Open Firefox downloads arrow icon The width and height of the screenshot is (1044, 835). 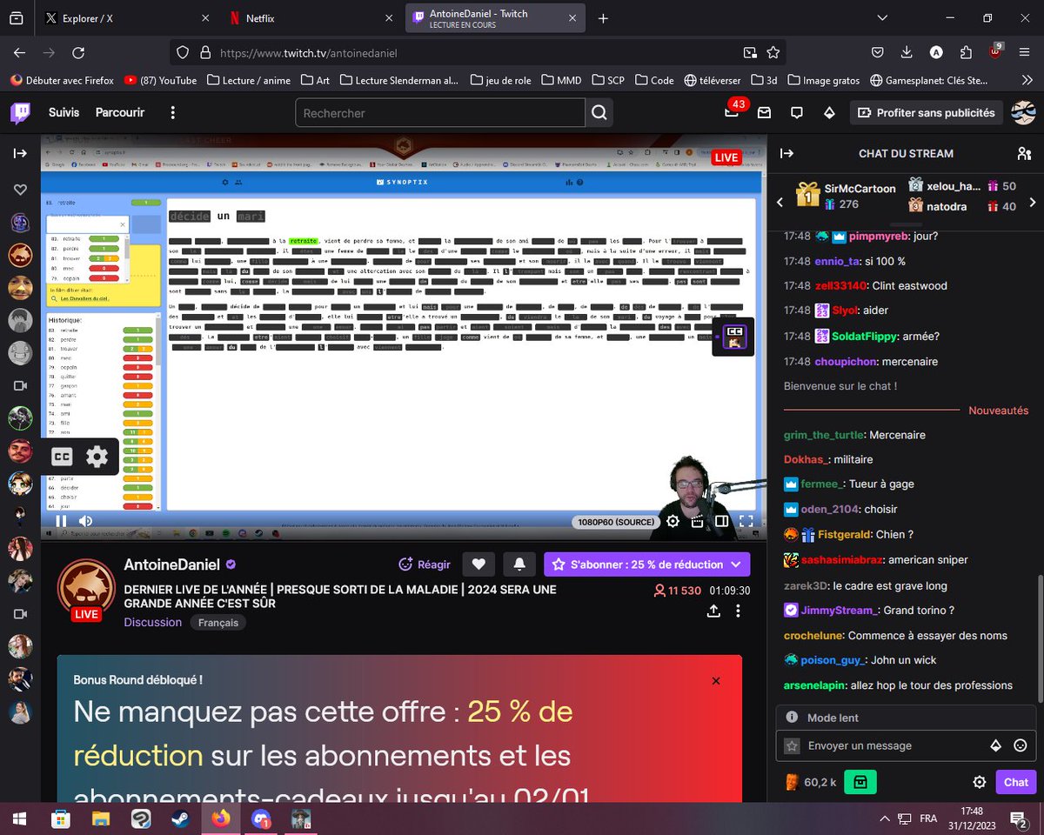pos(907,53)
